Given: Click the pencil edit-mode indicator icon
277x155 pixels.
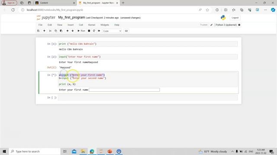Looking at the screenshot, I should tap(211, 25).
